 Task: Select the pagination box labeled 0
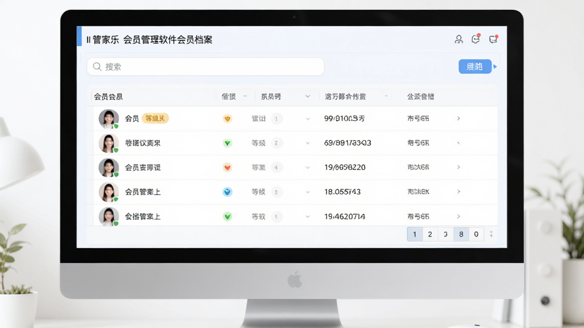476,234
